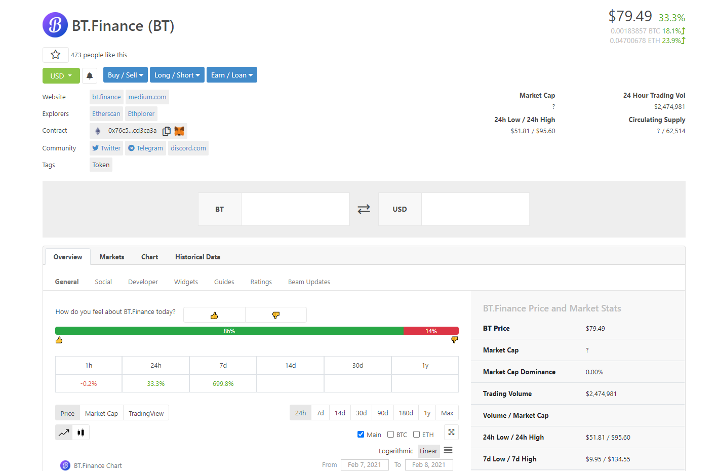Open the discord.com community link
The image size is (717, 471).
[x=188, y=148]
